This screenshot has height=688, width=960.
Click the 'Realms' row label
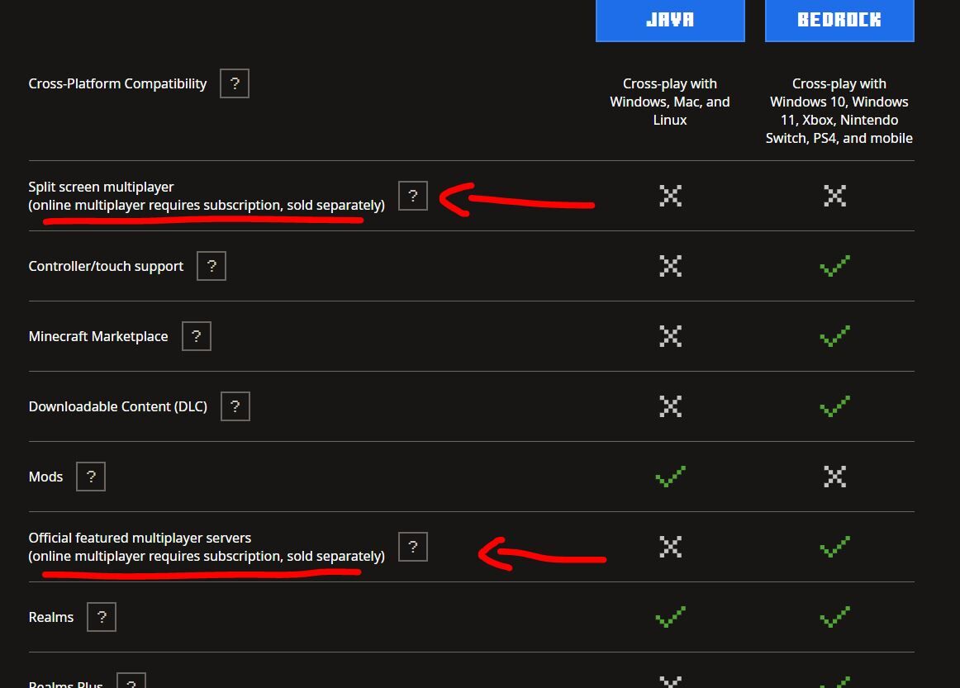[x=51, y=617]
